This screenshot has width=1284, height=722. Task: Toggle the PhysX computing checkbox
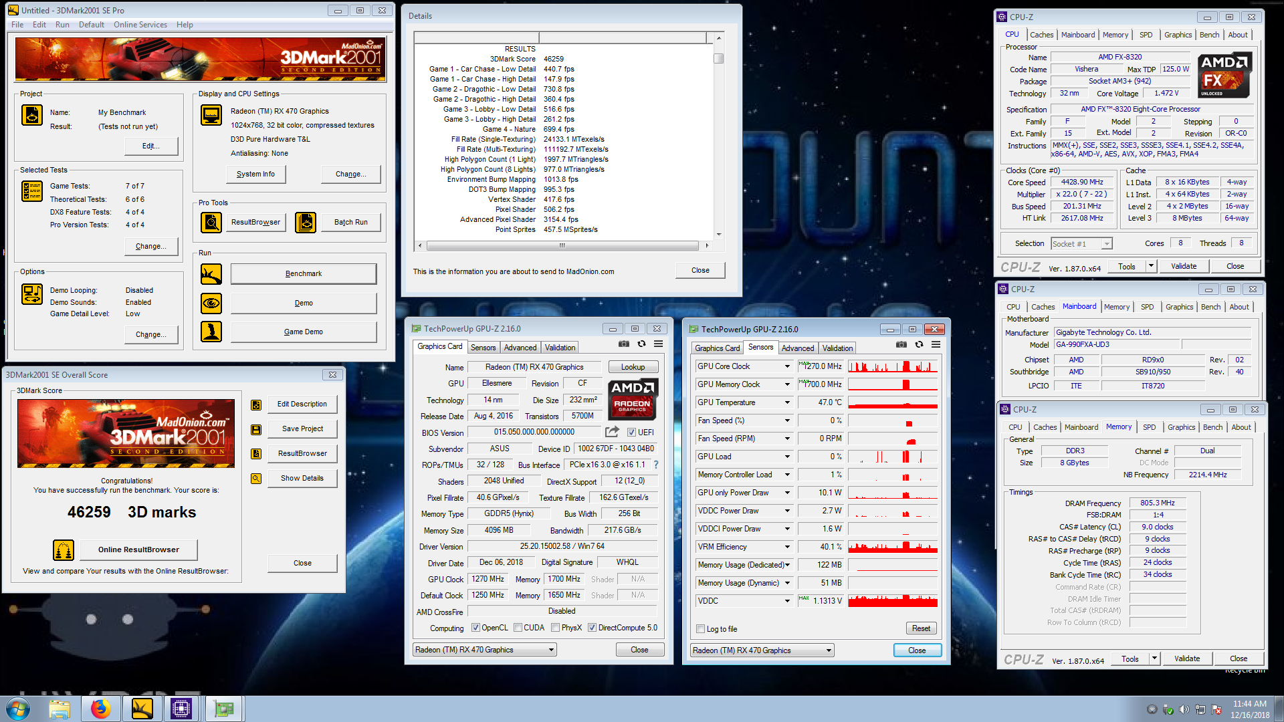555,628
